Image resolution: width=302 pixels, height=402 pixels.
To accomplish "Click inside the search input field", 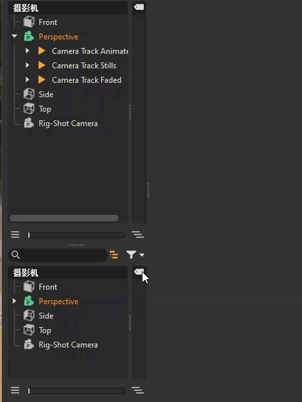I will 58,255.
